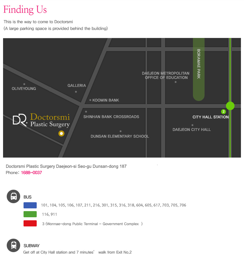Click the blue bus color swatch
The height and width of the screenshot is (261, 244).
(x=30, y=205)
